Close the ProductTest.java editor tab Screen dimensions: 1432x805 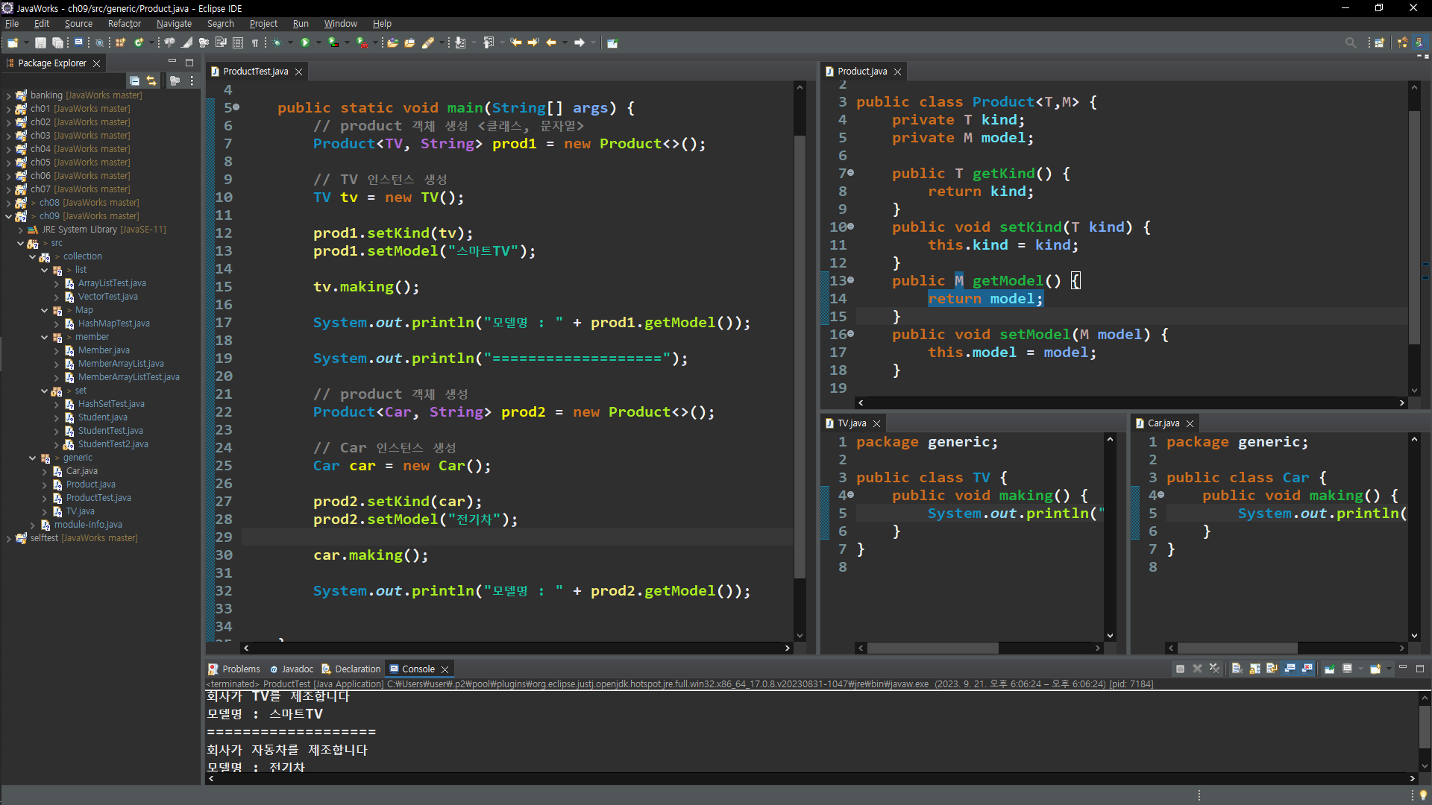(x=299, y=72)
